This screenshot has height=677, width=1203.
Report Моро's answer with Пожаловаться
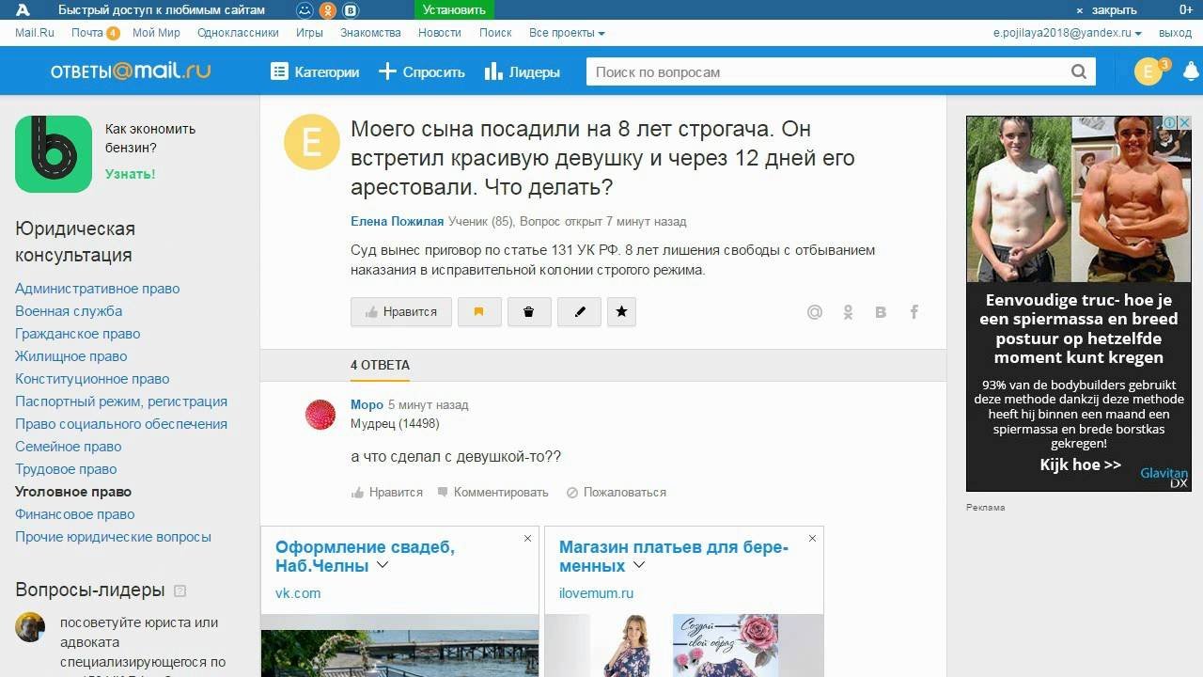pos(616,493)
